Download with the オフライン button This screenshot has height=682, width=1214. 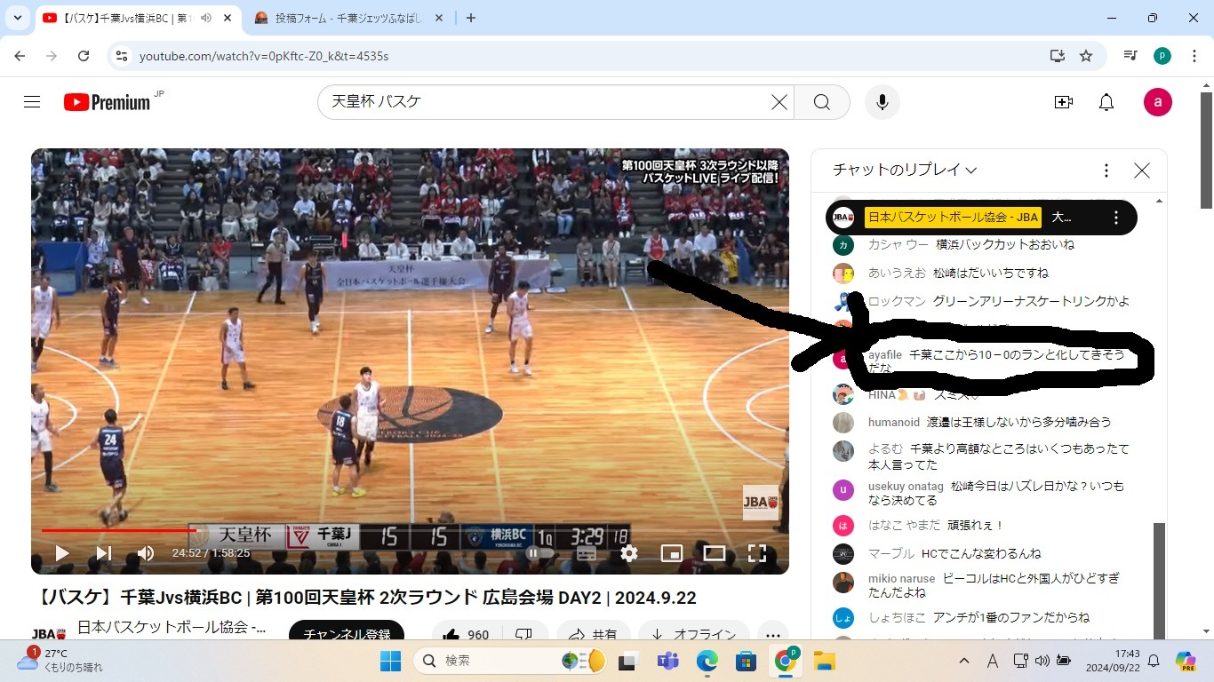point(696,635)
